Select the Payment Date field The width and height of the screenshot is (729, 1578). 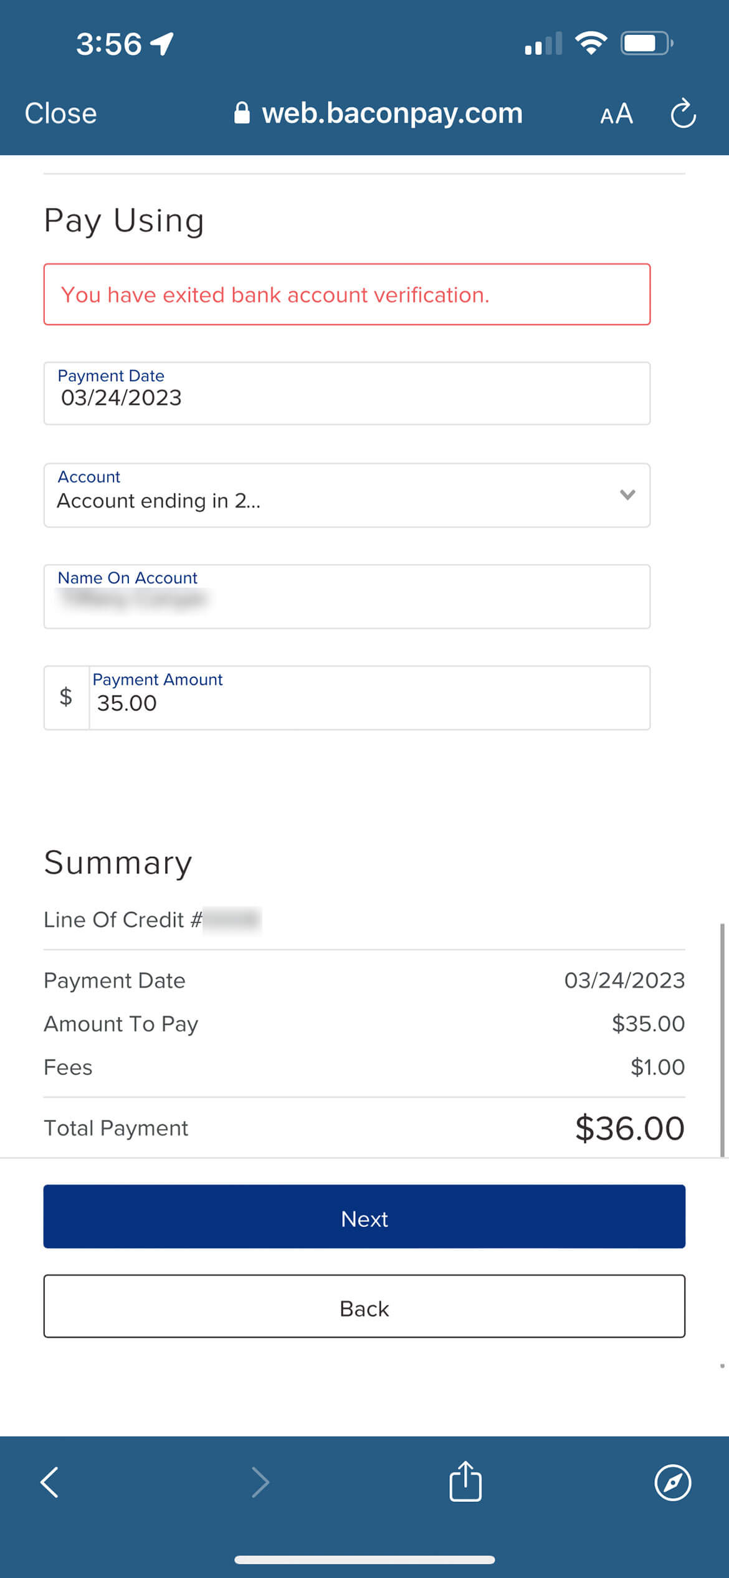(x=346, y=393)
